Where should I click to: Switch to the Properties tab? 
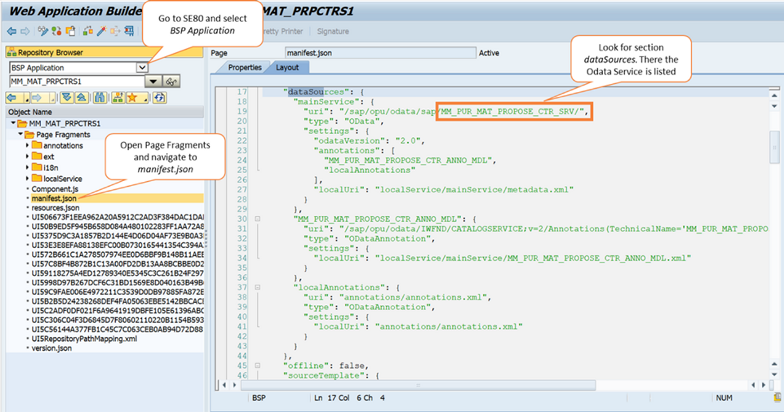coord(244,67)
